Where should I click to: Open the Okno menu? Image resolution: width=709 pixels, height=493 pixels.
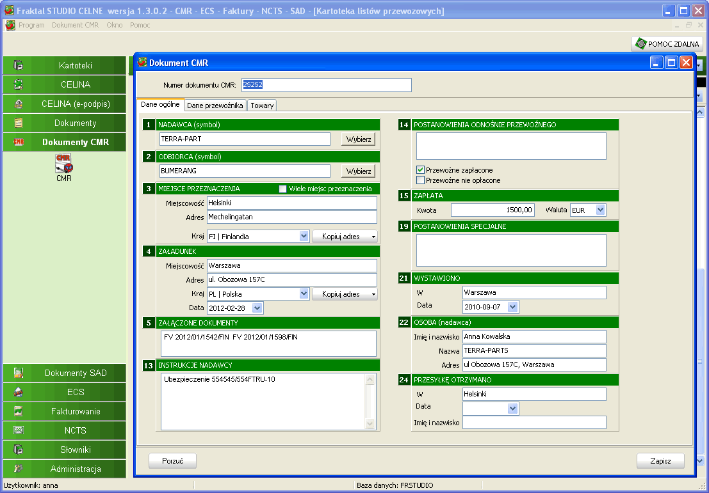point(115,25)
